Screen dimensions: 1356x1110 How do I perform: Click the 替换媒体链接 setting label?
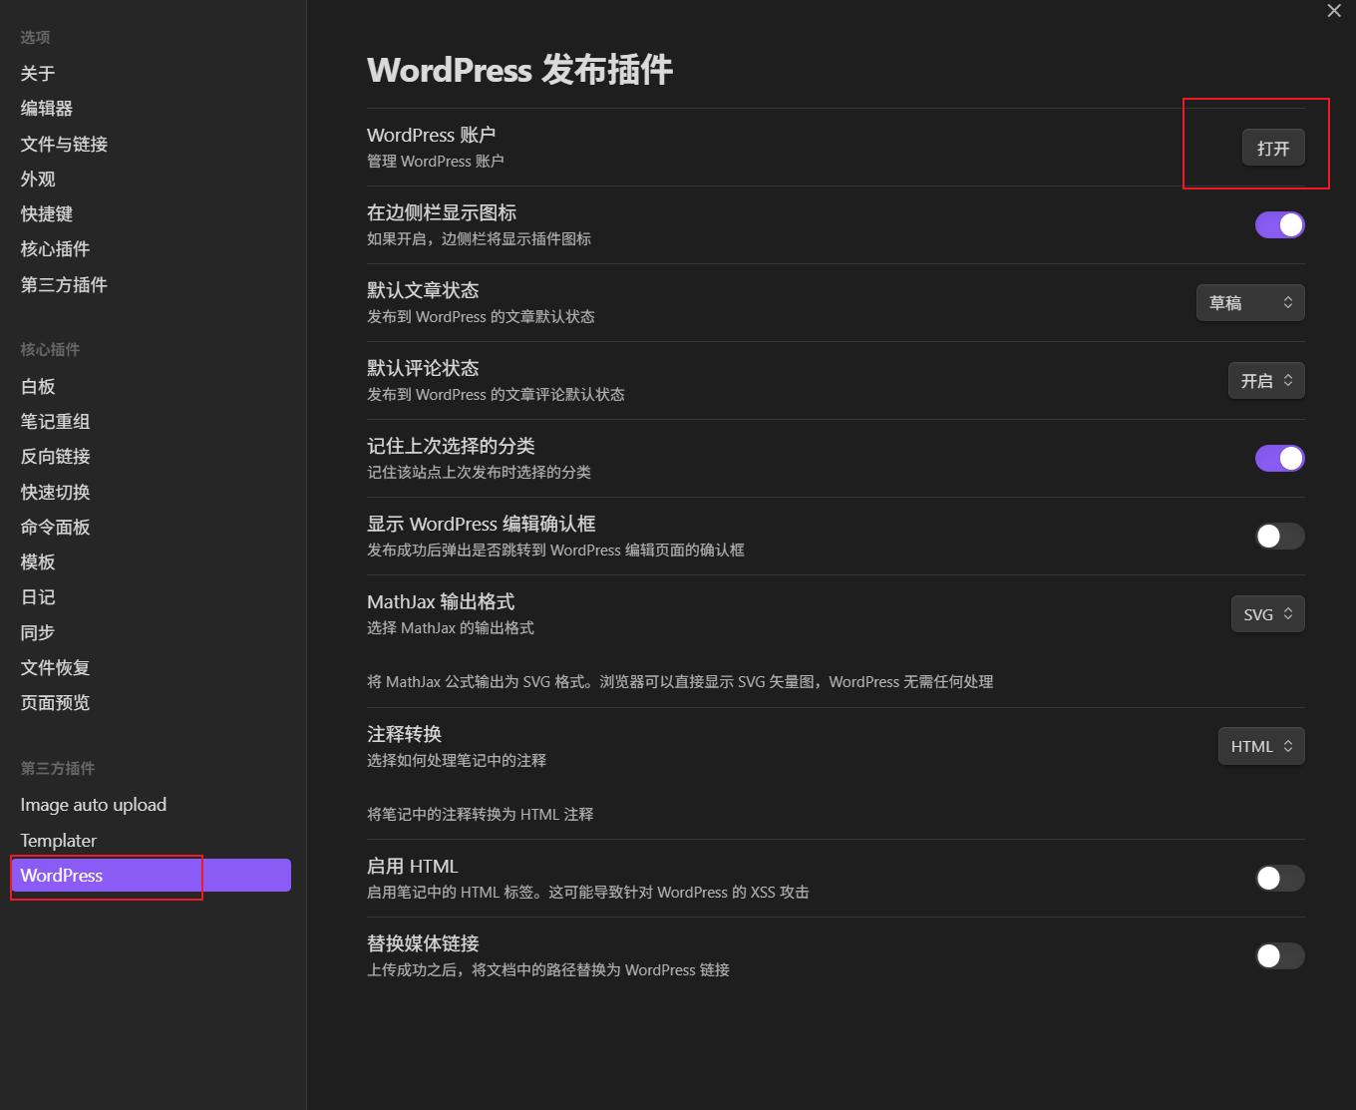coord(423,943)
